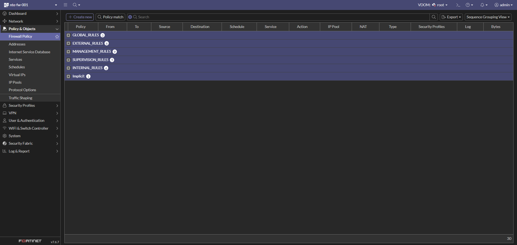
Task: Open the help question mark menu
Action: 469,5
